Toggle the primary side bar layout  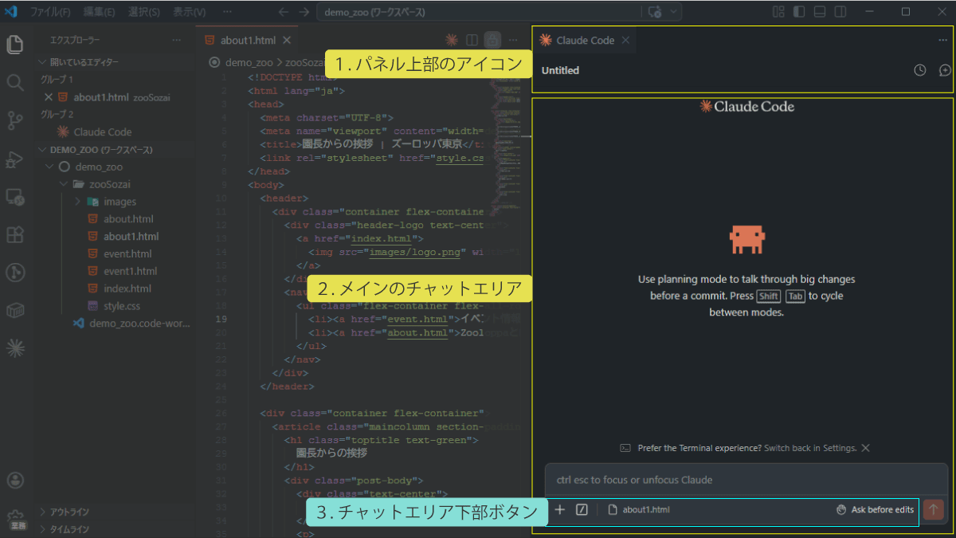[799, 12]
